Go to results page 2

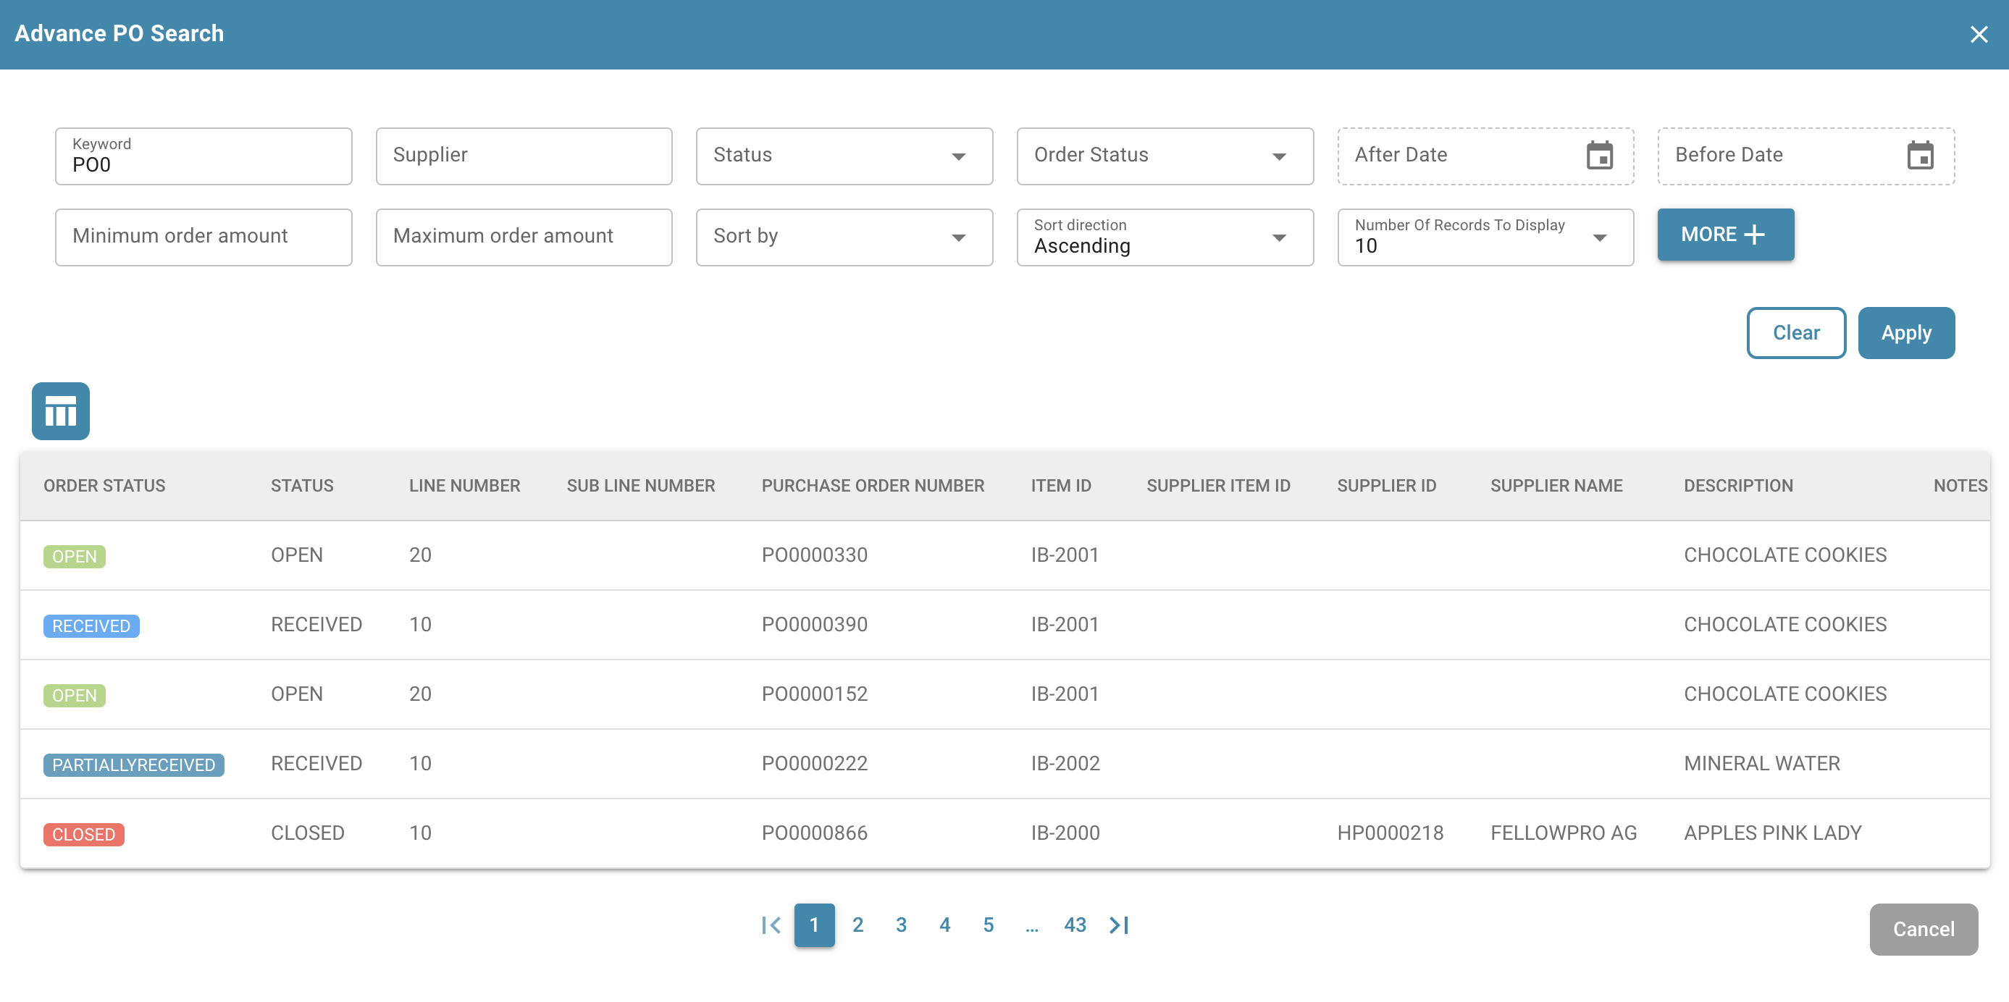pyautogui.click(x=857, y=925)
